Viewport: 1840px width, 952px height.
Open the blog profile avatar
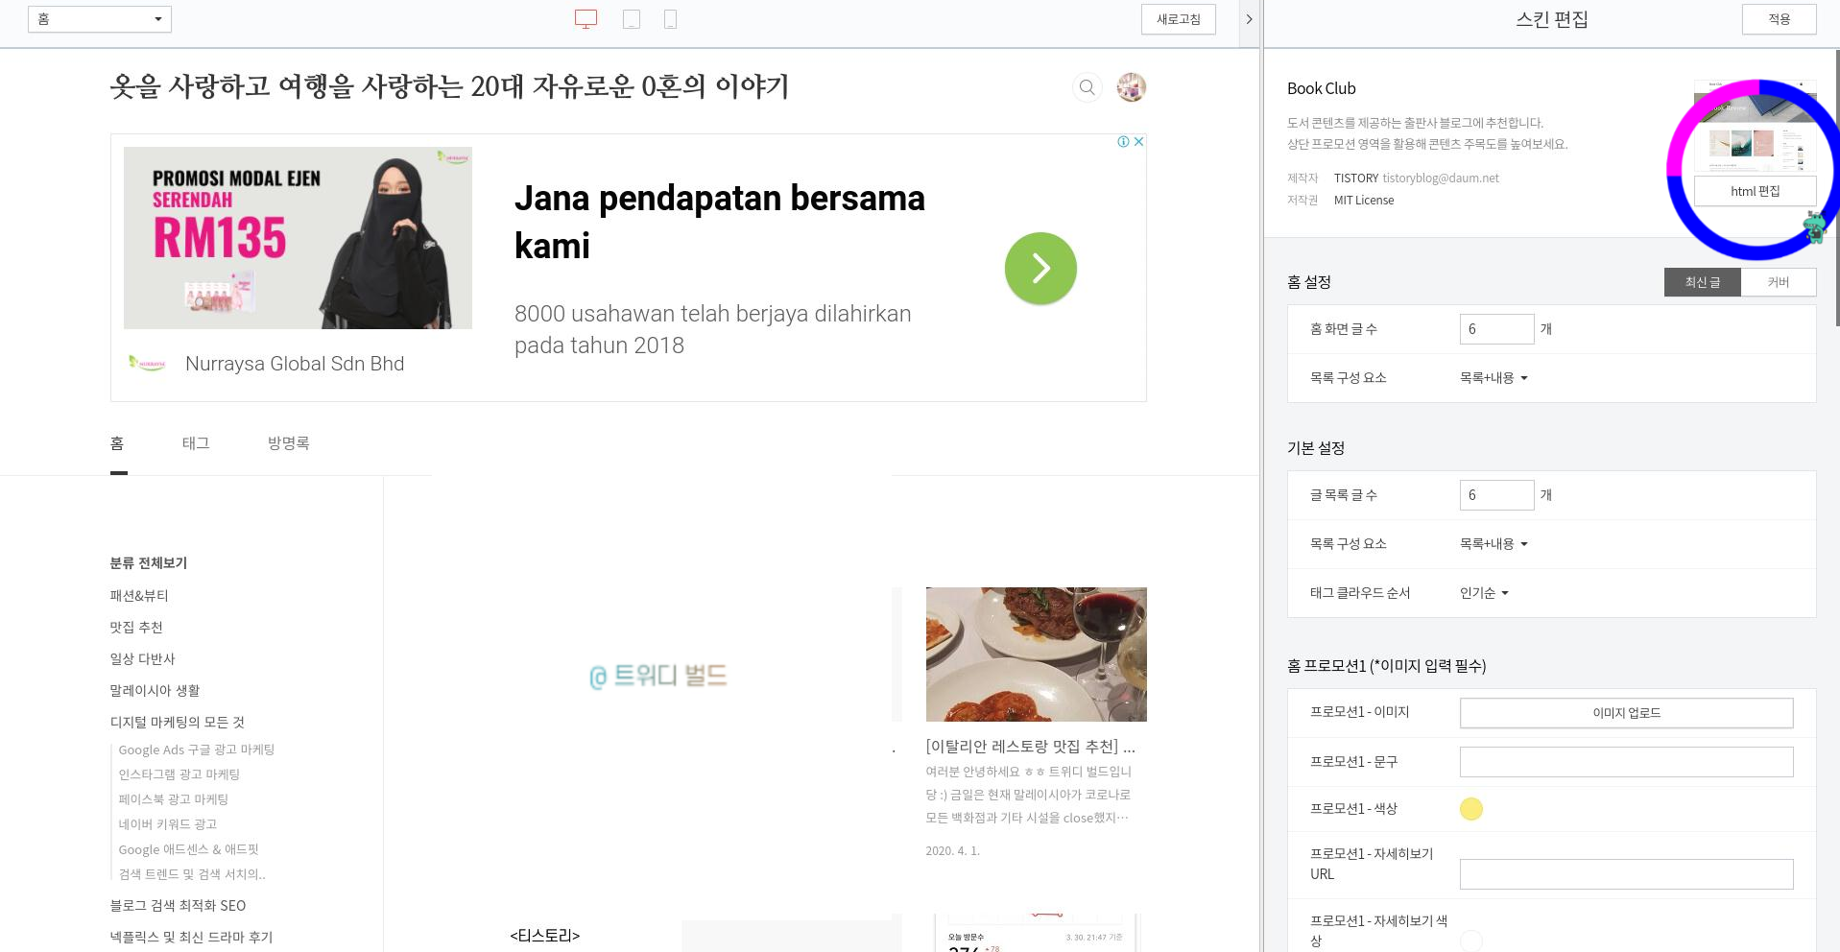tap(1132, 87)
